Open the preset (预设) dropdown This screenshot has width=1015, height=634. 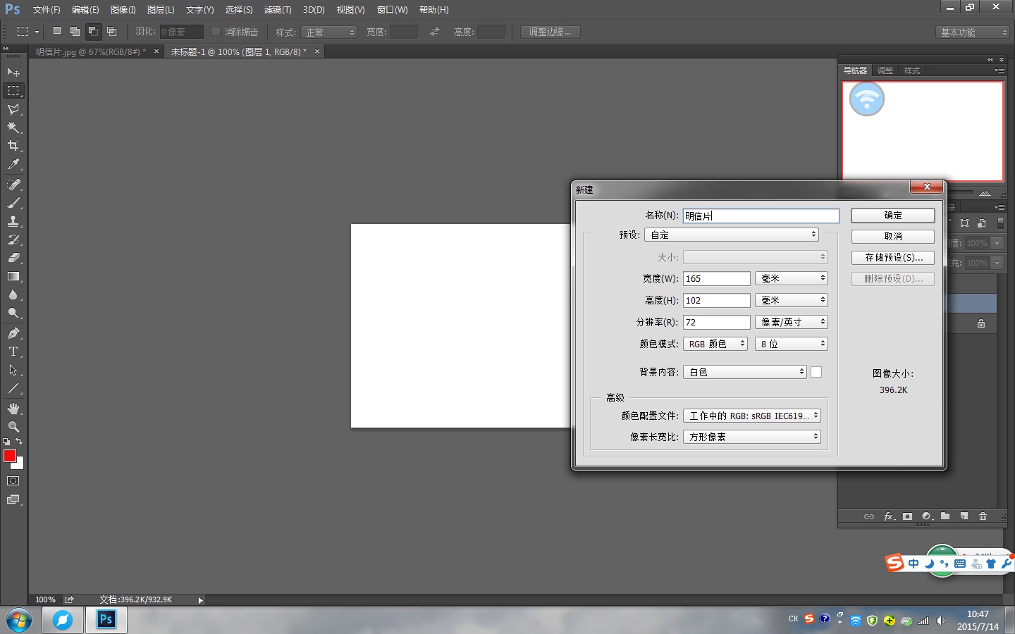point(732,235)
